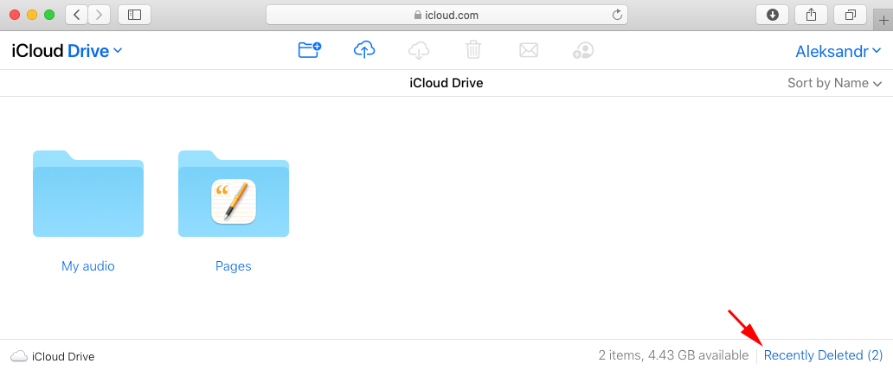This screenshot has width=893, height=370.
Task: Open the Sort by Name dropdown
Action: 834,83
